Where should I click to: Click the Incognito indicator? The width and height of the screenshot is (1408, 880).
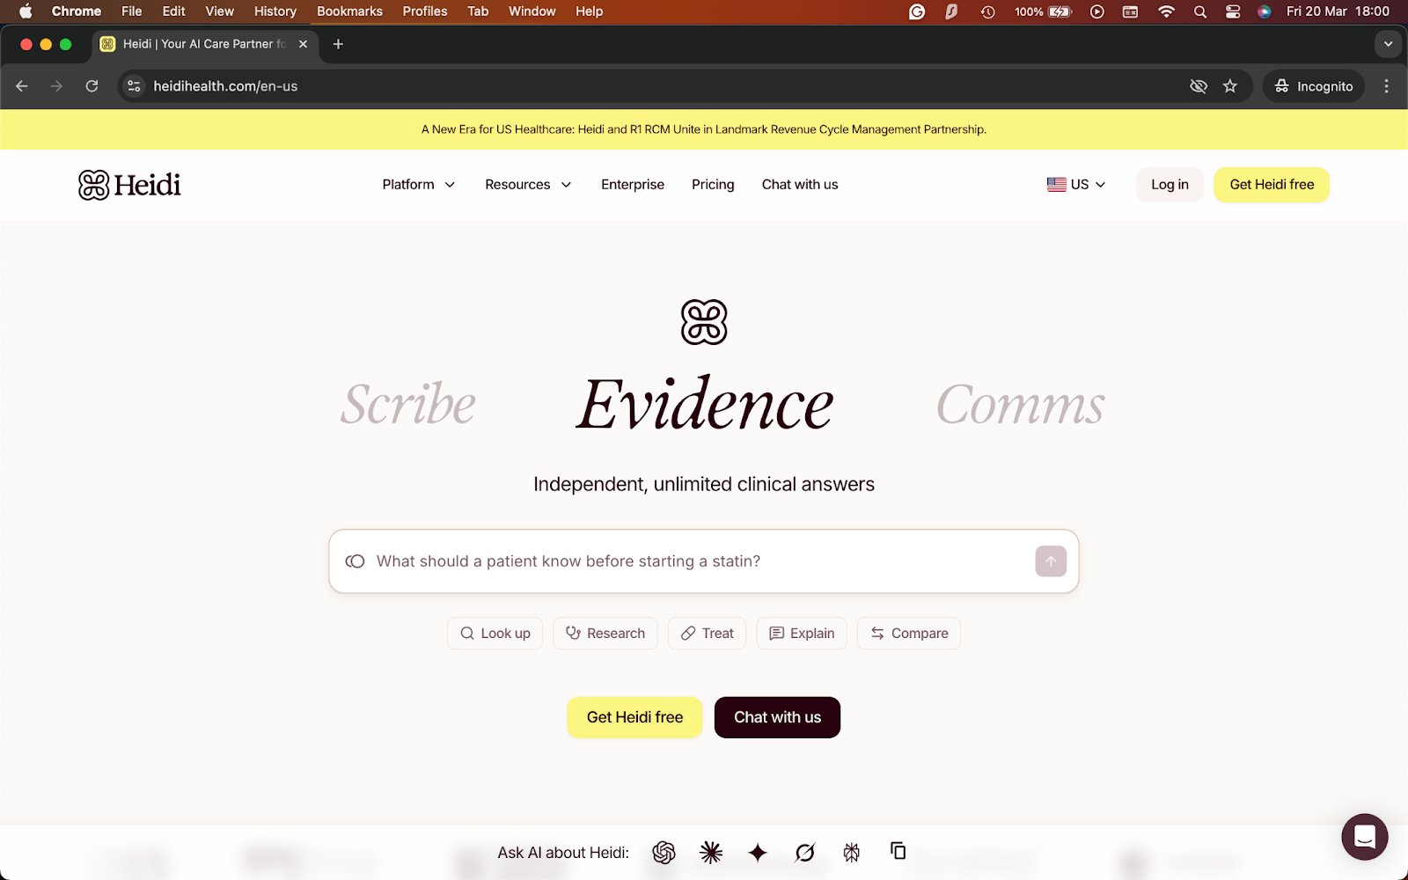click(x=1314, y=86)
